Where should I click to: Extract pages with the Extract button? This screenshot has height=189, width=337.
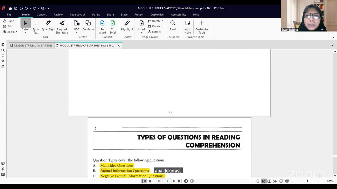pyautogui.click(x=154, y=32)
